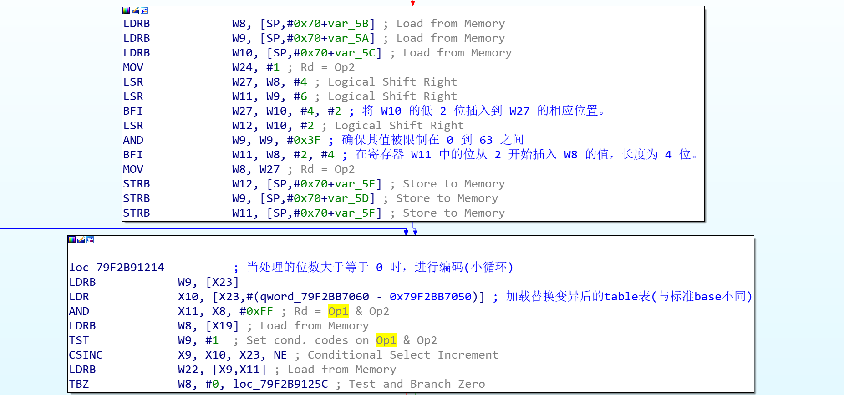Click the TST mnemonic

79,340
